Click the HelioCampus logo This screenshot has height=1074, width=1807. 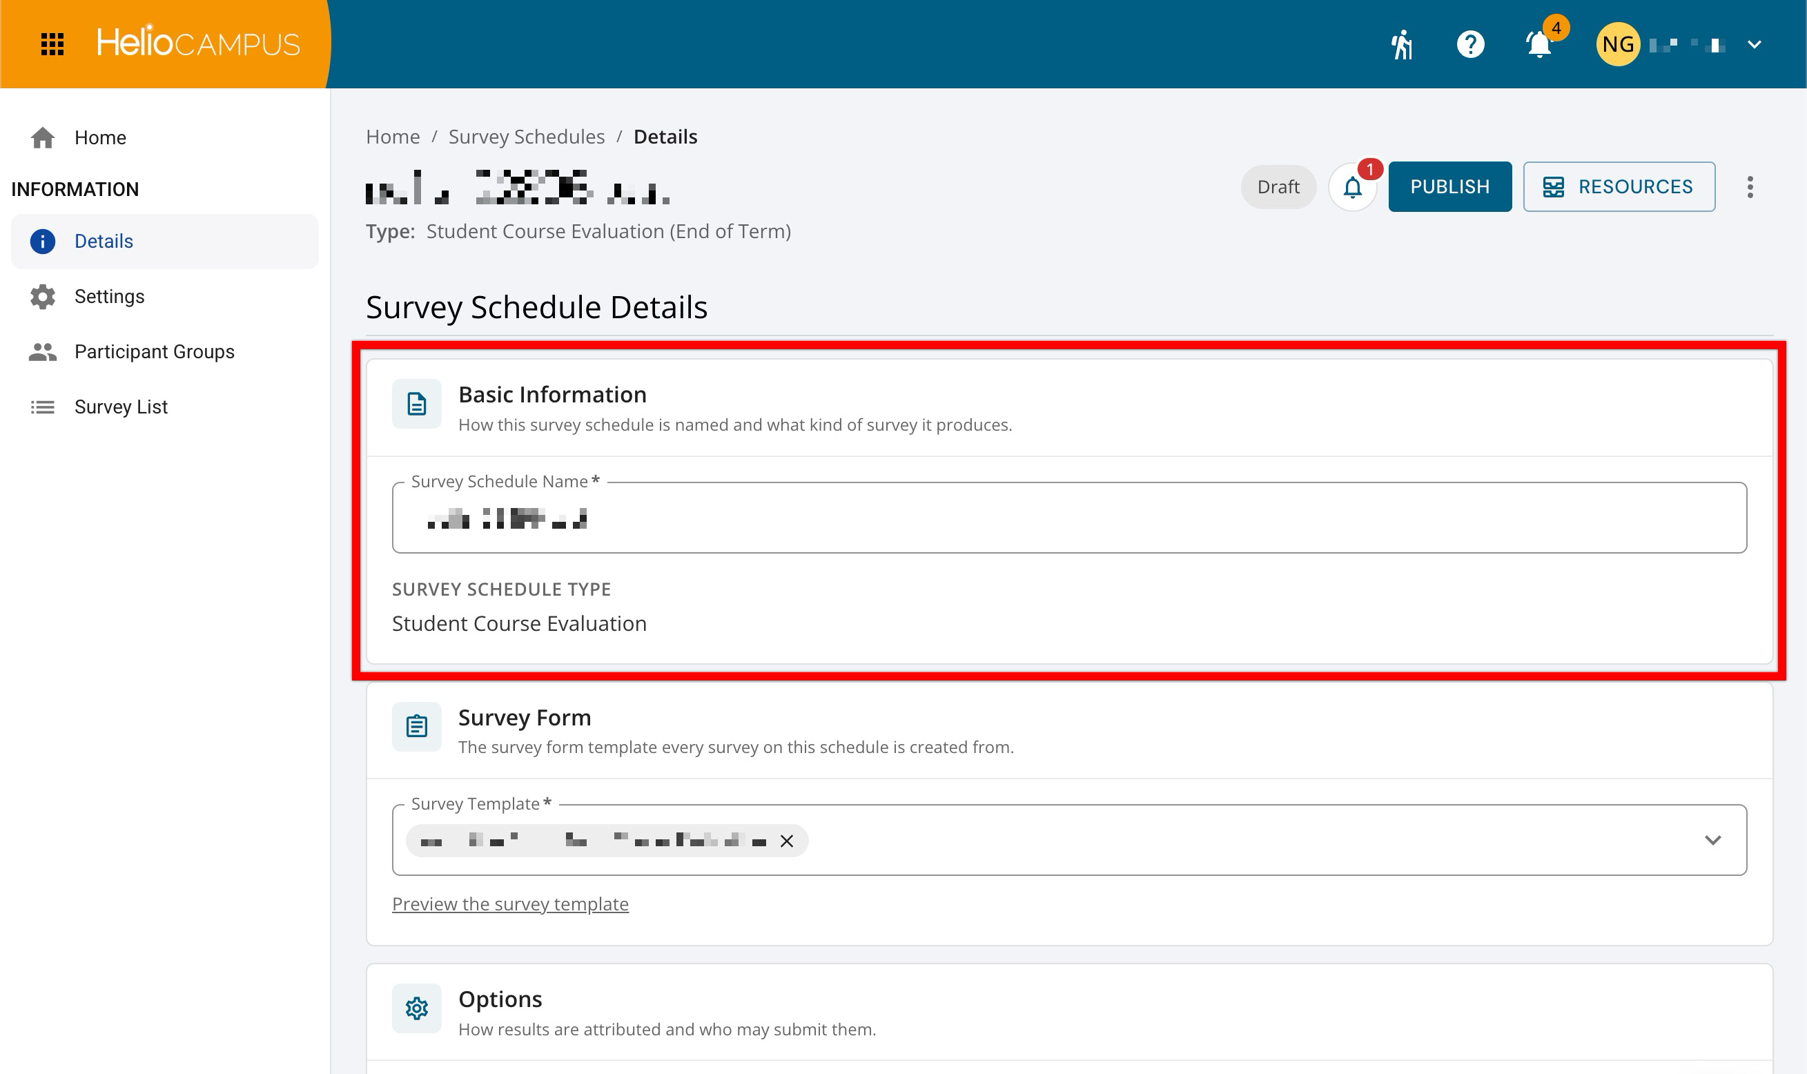click(198, 43)
